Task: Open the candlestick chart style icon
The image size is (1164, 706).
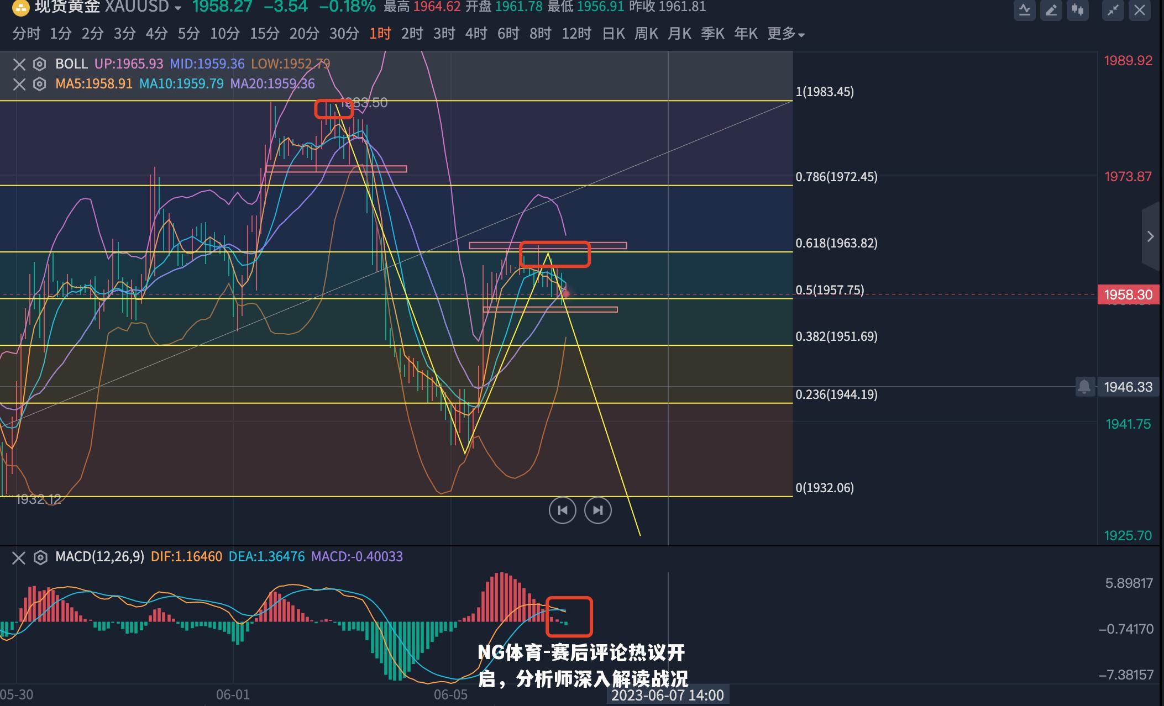Action: pos(1077,10)
